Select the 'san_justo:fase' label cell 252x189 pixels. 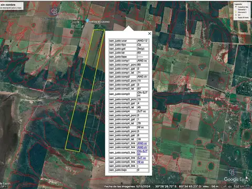(x=123, y=57)
